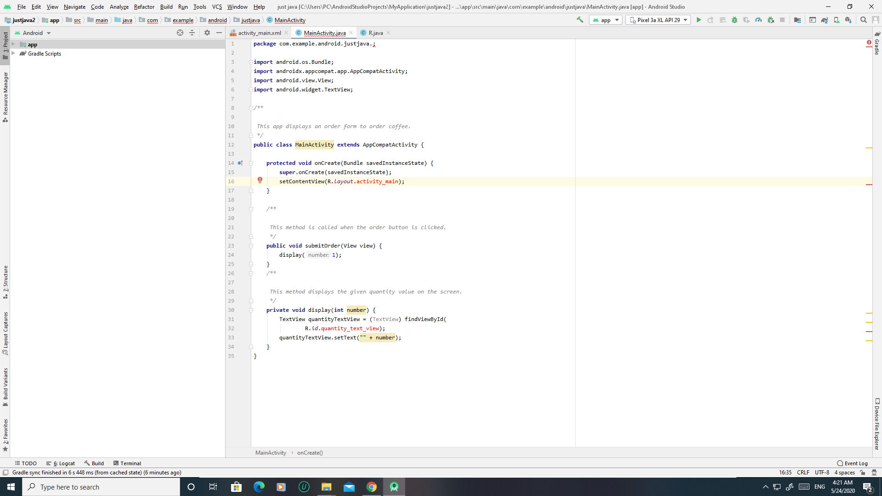Toggle the Resource Manager side panel

pyautogui.click(x=6, y=96)
